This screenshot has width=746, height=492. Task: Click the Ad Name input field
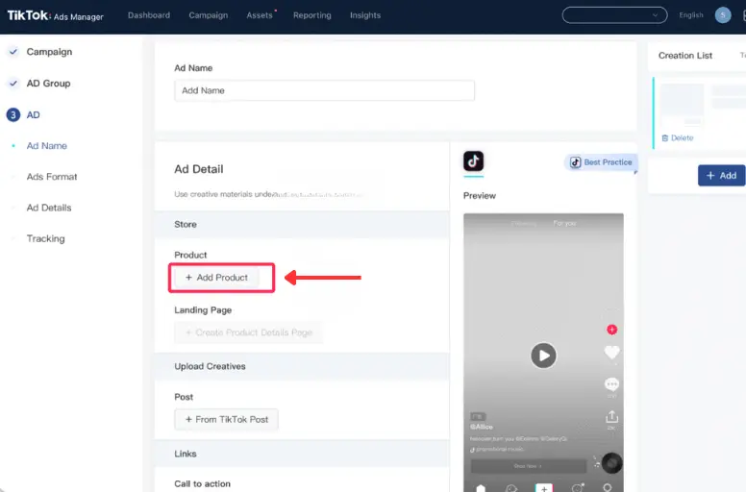[x=325, y=90]
